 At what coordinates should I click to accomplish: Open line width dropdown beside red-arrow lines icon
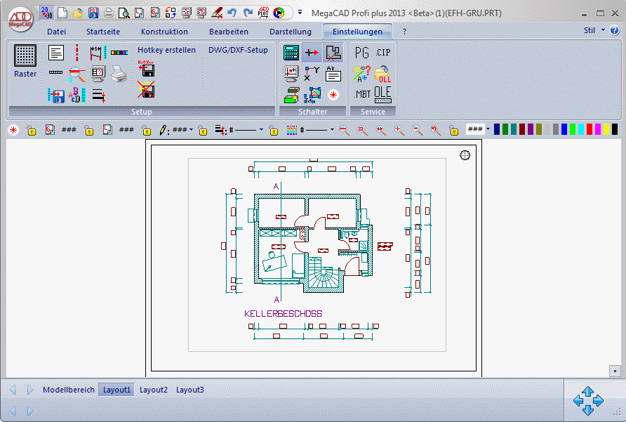(261, 130)
